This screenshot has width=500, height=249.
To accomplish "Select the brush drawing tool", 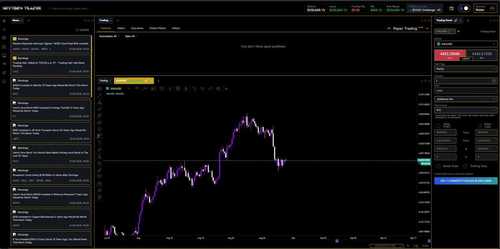I will (x=100, y=109).
